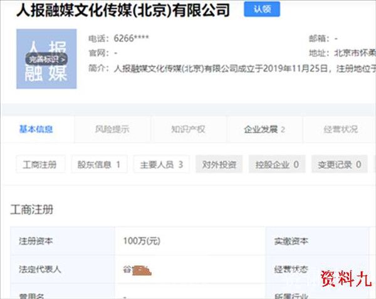376x299 pixels.
Task: Open the 人报融媒 company logo thumbnail
Action: tap(46, 59)
